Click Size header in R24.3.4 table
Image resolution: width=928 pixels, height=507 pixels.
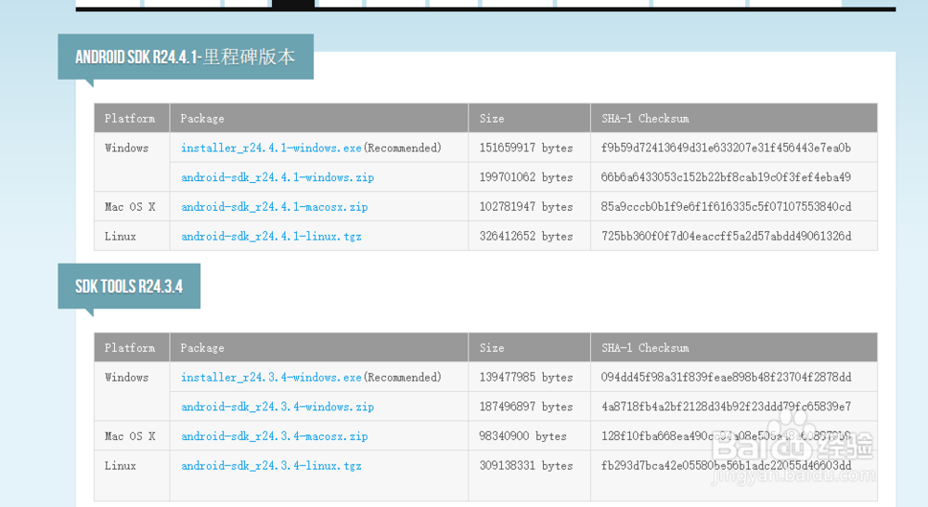(529, 347)
